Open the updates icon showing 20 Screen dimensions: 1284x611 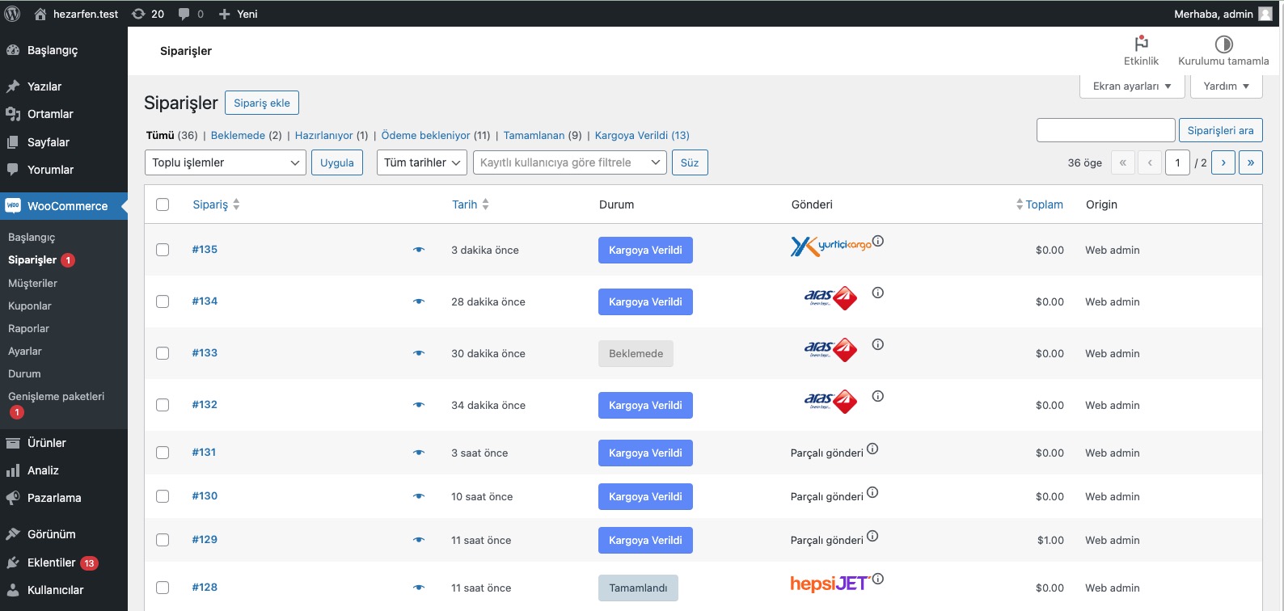[x=139, y=14]
